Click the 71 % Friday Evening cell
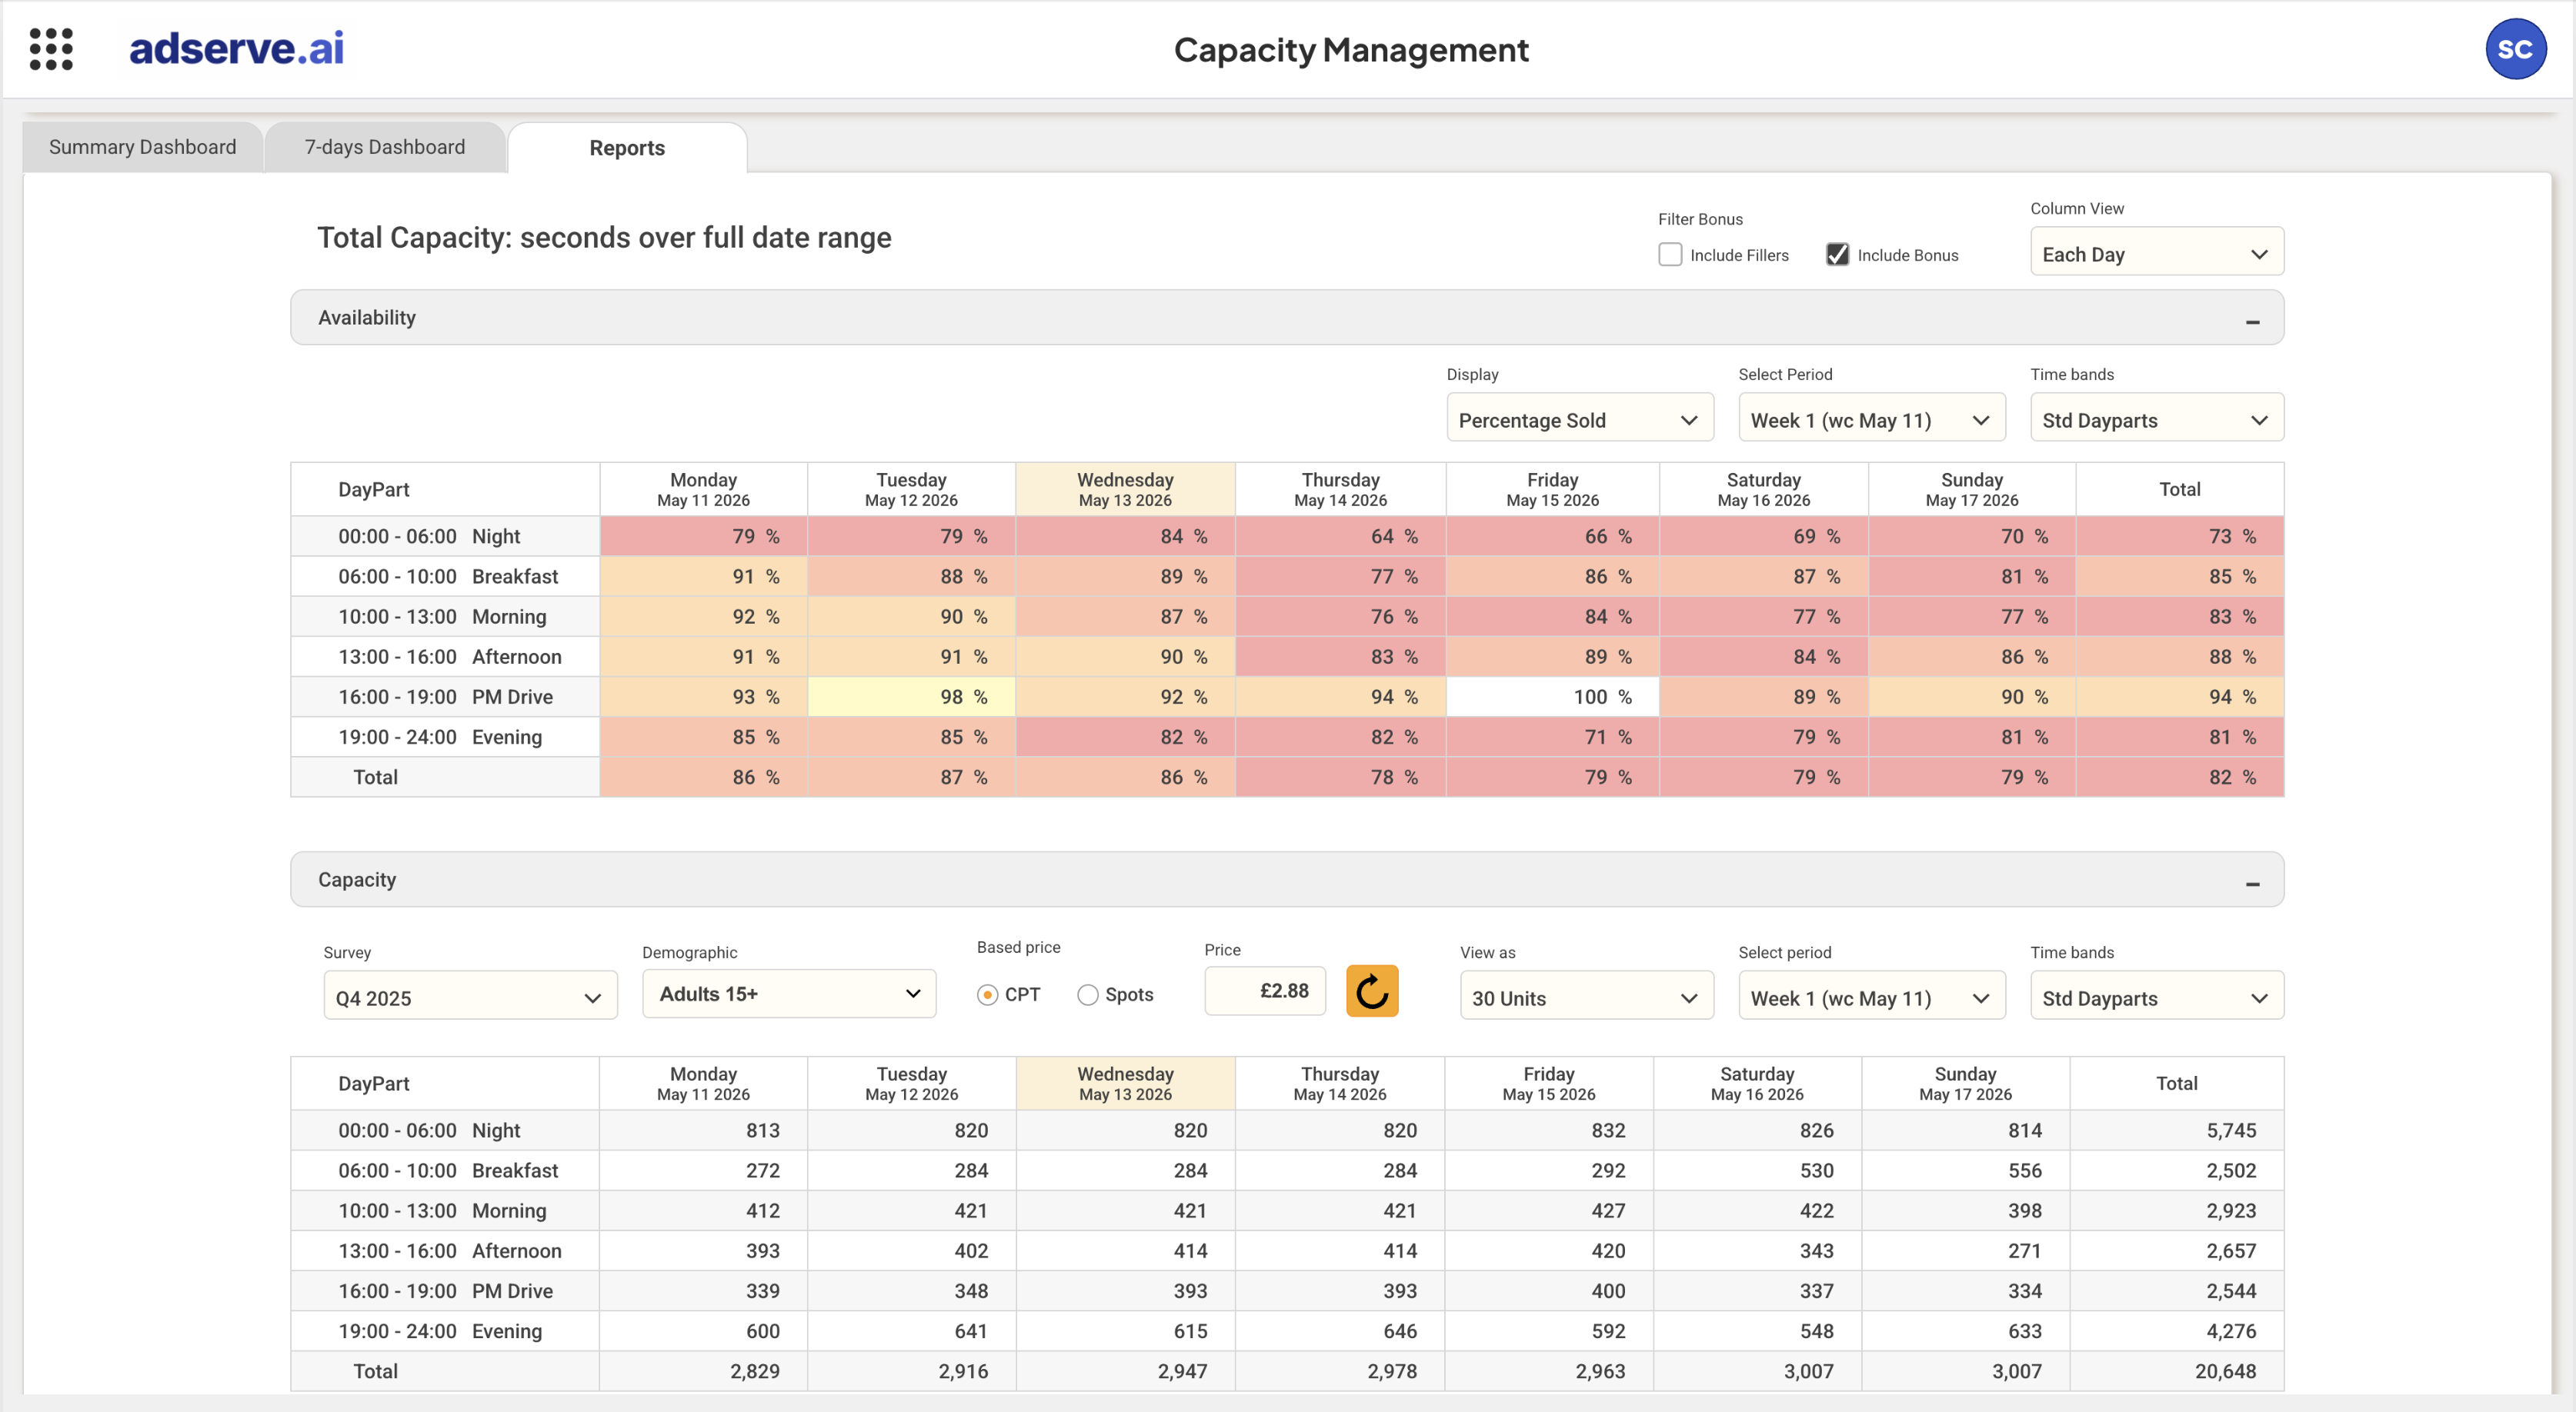 coord(1552,737)
